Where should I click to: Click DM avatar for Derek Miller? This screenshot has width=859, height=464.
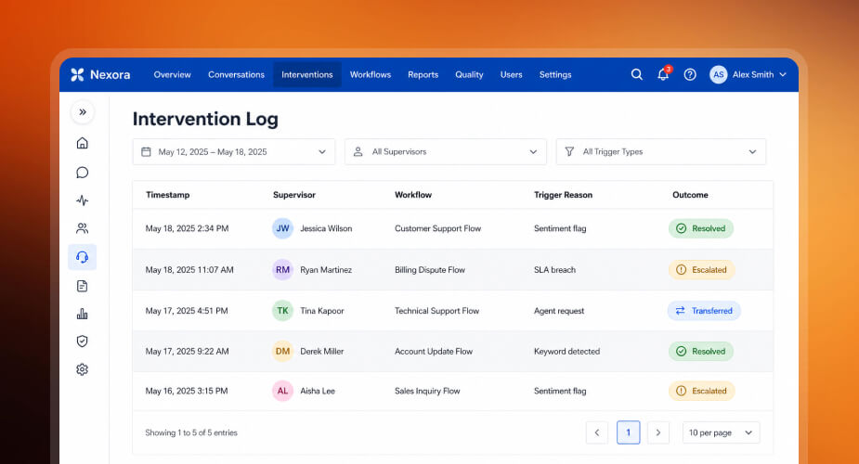[x=282, y=352]
